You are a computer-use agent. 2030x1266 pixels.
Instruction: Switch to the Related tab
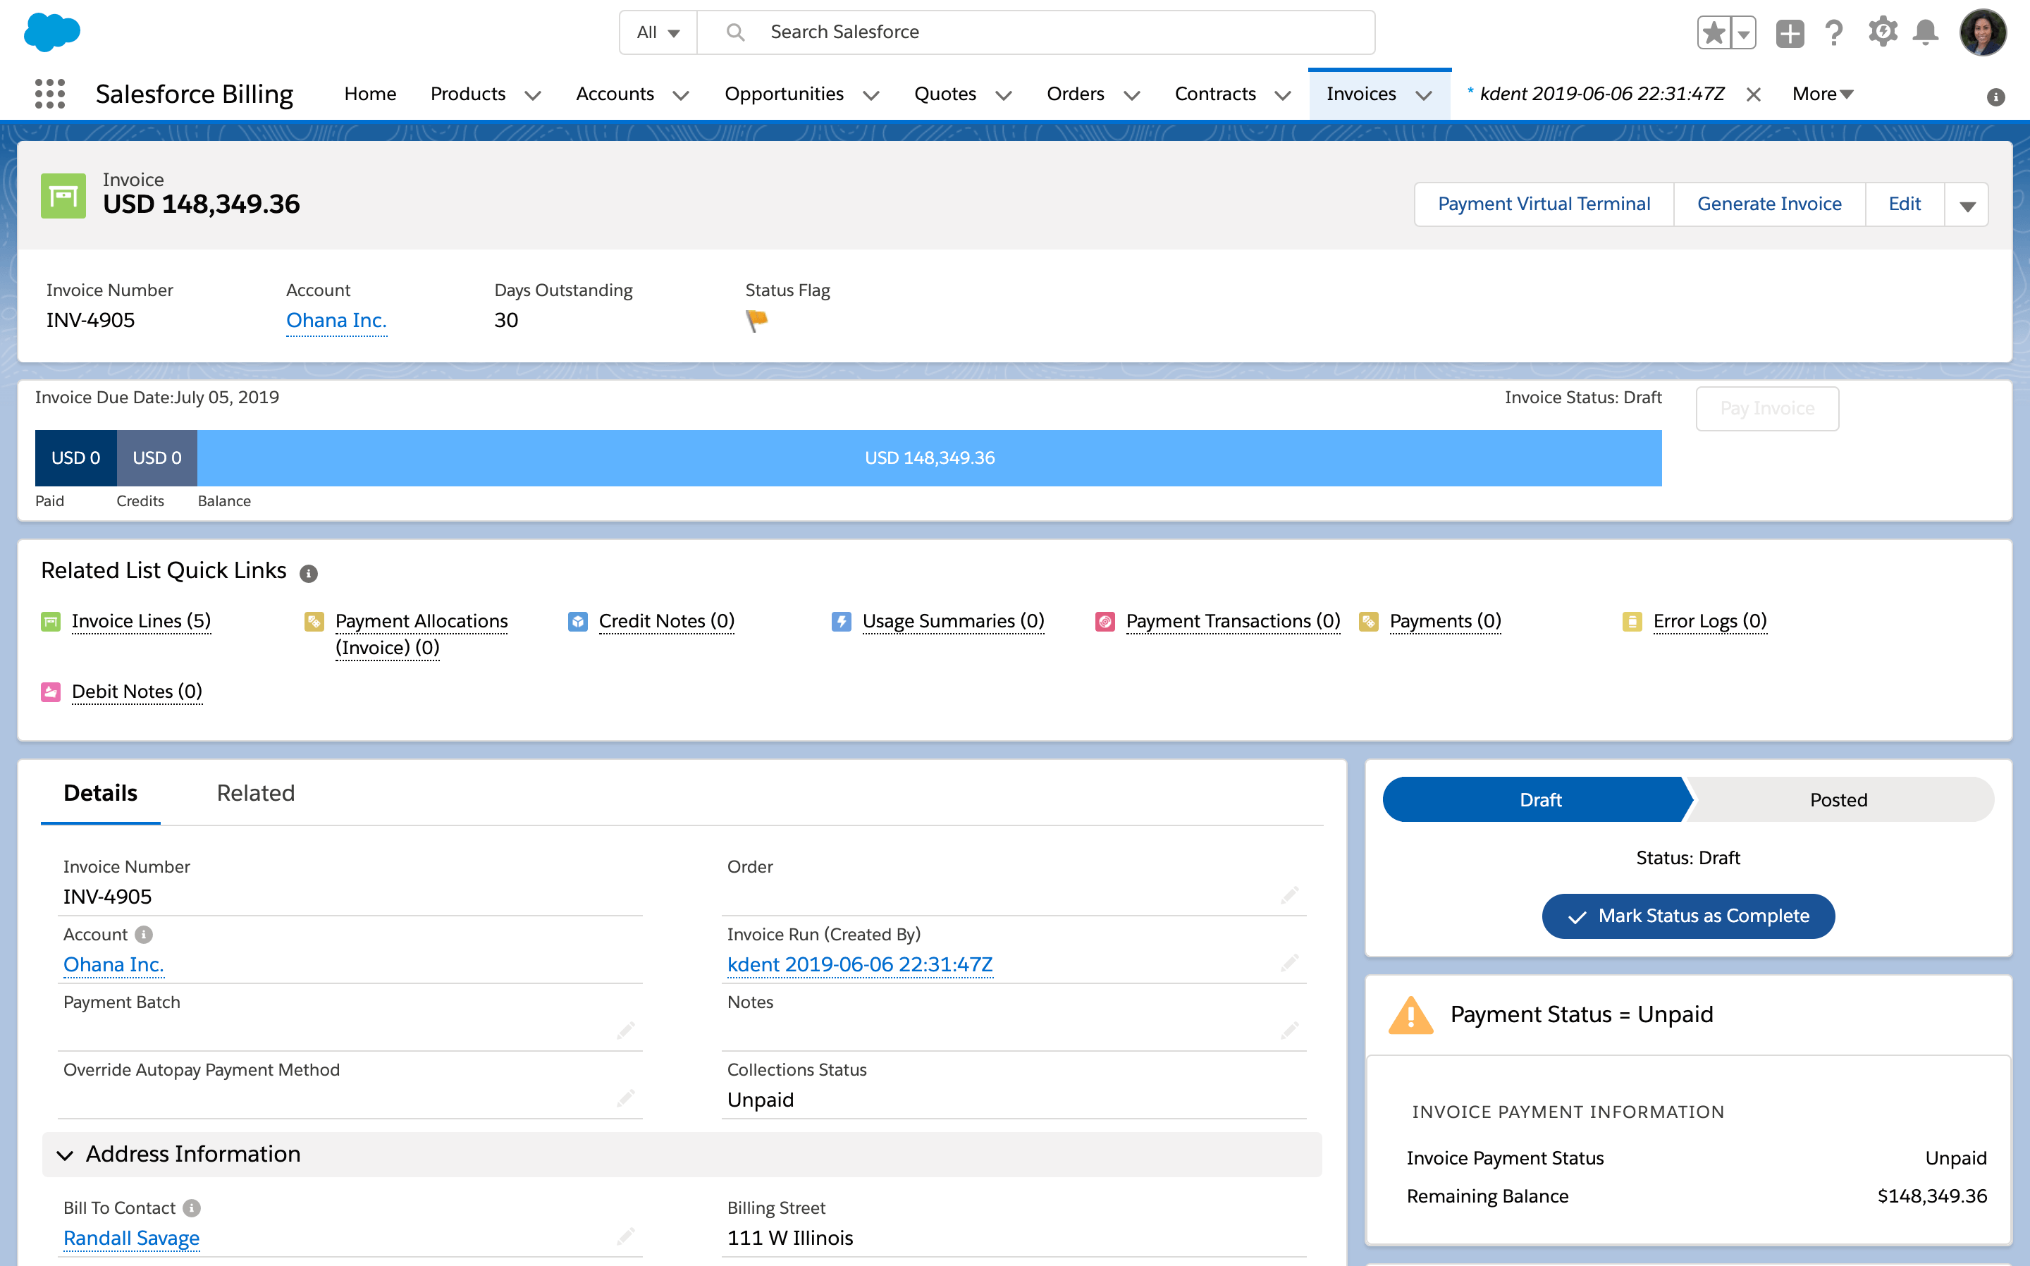[256, 792]
